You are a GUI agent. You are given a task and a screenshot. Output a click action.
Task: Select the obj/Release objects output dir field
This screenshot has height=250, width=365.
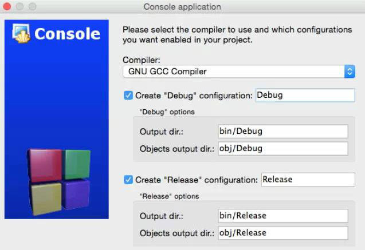pyautogui.click(x=282, y=233)
